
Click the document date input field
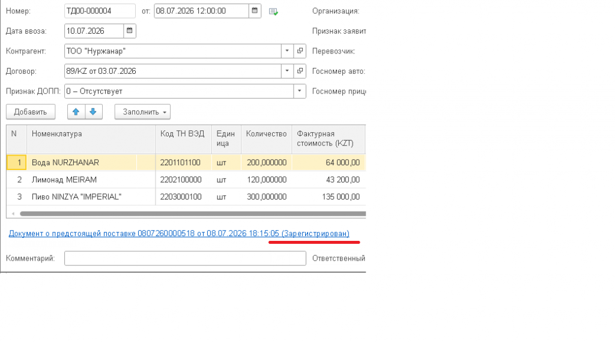tap(202, 11)
